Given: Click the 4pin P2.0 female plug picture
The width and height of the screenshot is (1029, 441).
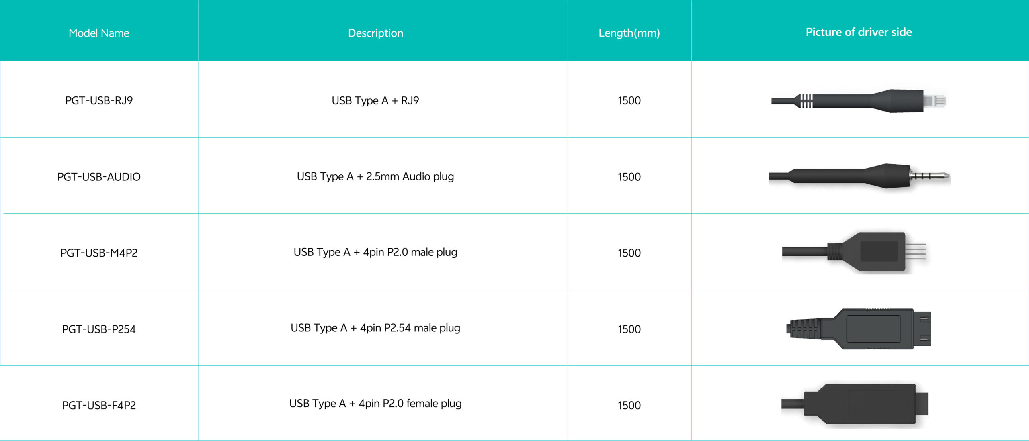Looking at the screenshot, I should pos(855,404).
